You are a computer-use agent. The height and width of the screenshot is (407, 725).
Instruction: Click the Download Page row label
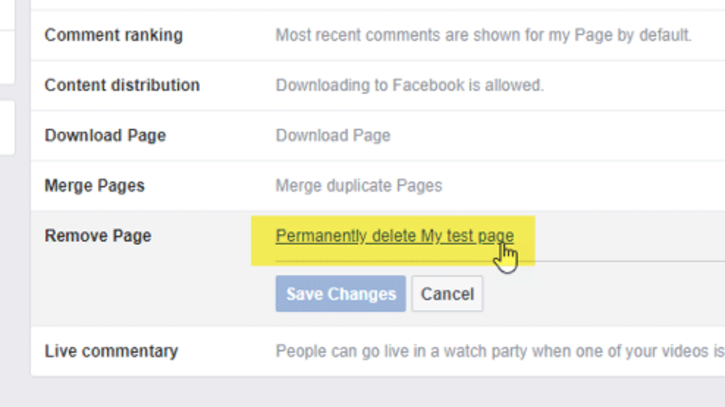pos(105,135)
